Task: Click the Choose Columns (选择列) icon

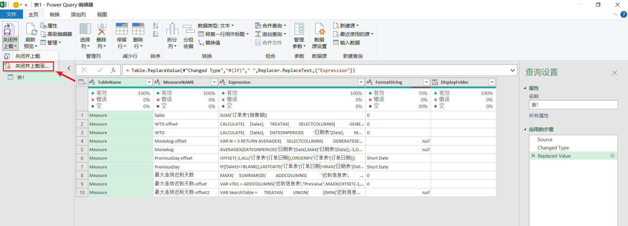Action: [85, 29]
